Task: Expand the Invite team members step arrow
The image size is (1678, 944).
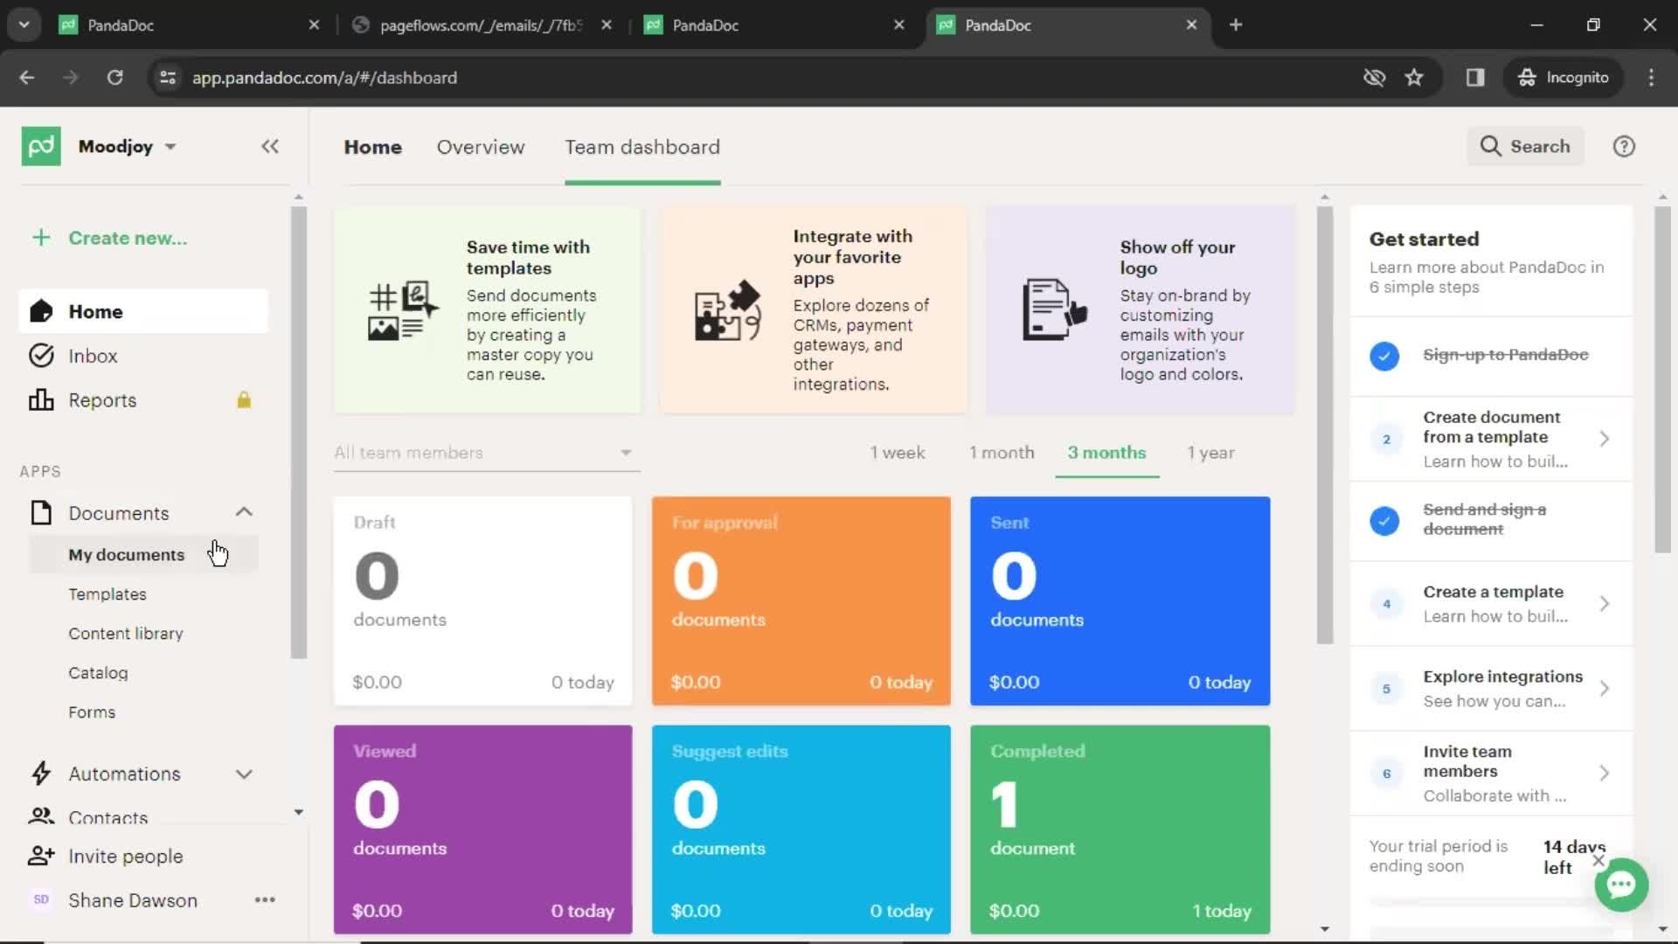Action: 1605,773
